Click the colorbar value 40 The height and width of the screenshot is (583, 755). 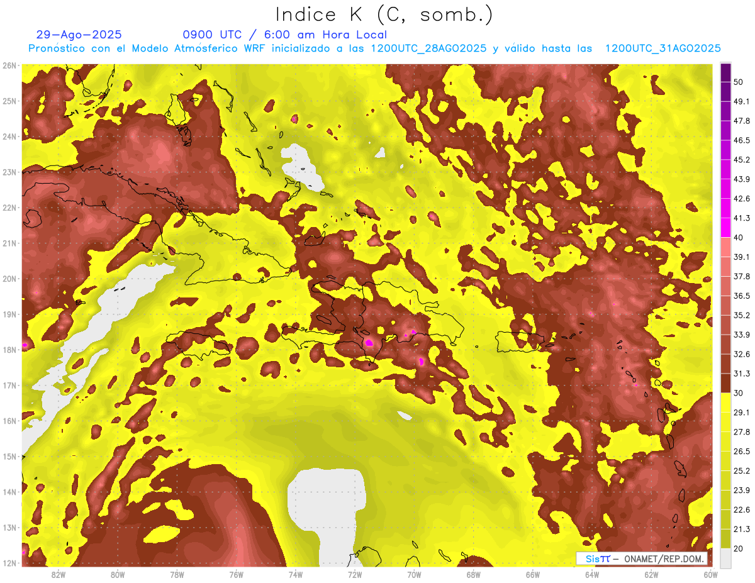pos(738,237)
